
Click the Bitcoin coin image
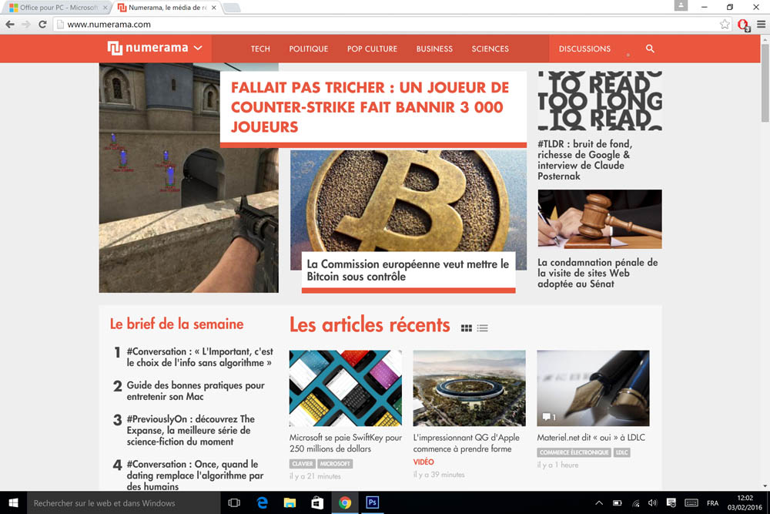click(408, 200)
